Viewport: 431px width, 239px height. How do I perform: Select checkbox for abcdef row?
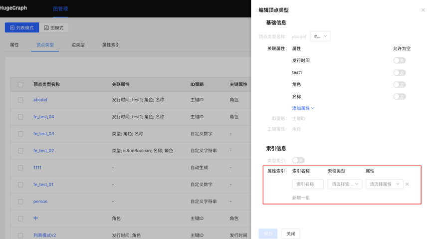(x=20, y=100)
